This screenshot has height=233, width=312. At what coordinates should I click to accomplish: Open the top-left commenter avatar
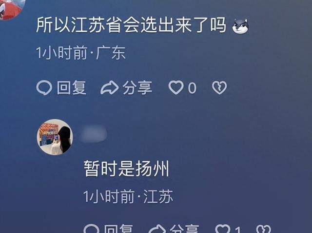12,9
